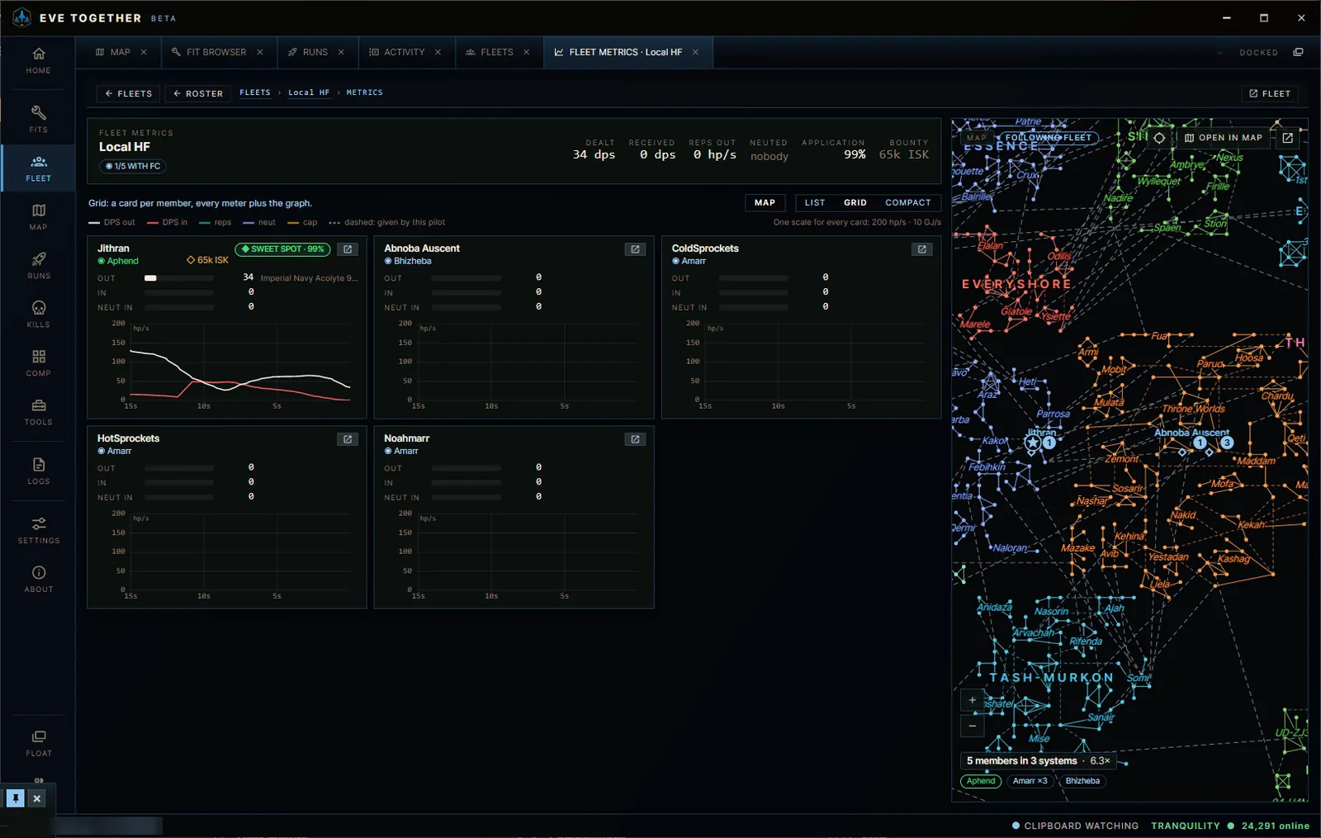
Task: Filter map by the Aphend chip
Action: pos(981,781)
